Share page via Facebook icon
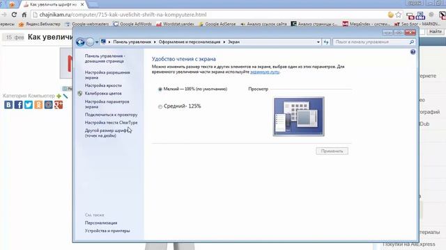 (x=19, y=105)
